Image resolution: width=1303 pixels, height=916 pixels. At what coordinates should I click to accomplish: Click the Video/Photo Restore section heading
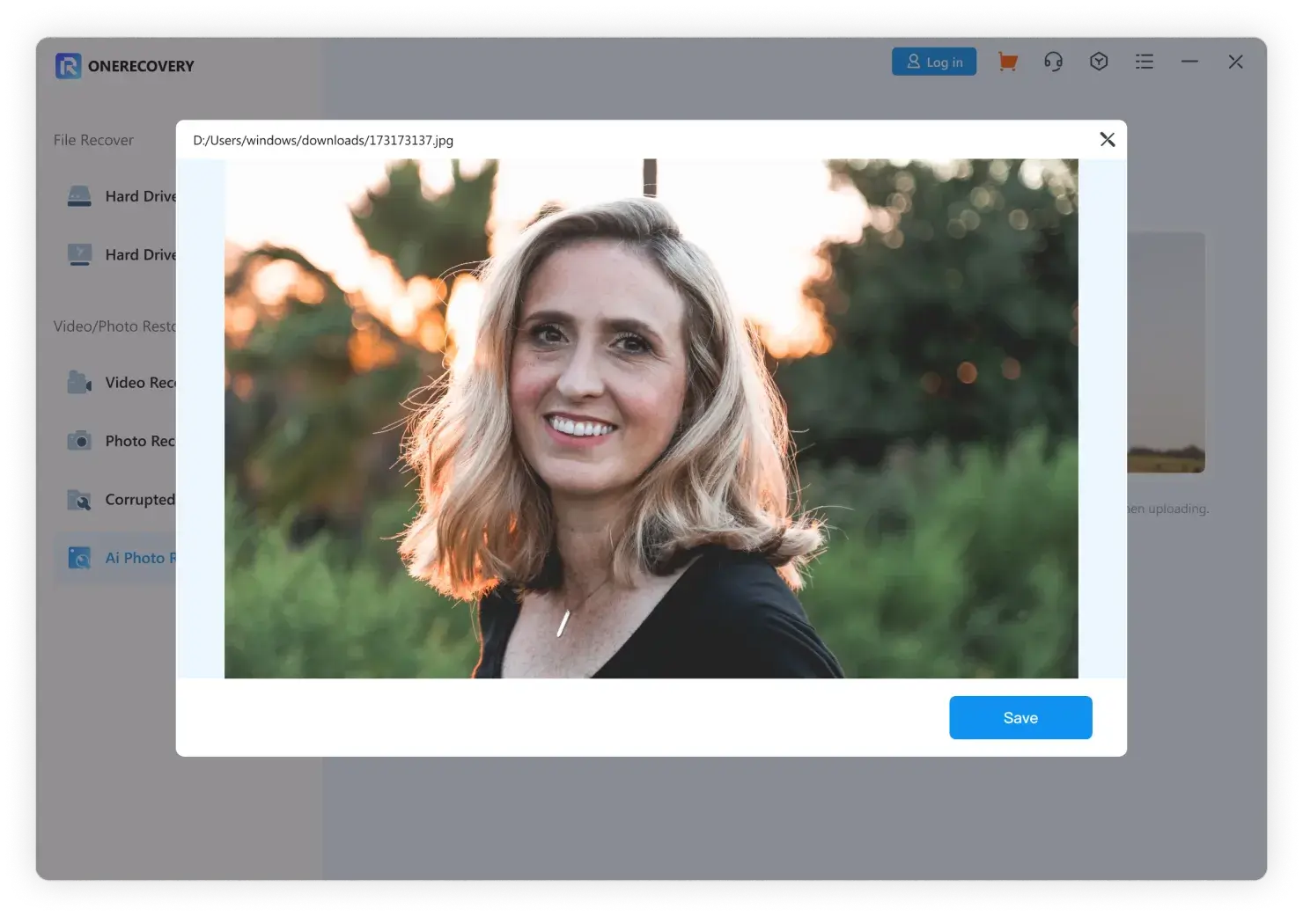coord(114,326)
